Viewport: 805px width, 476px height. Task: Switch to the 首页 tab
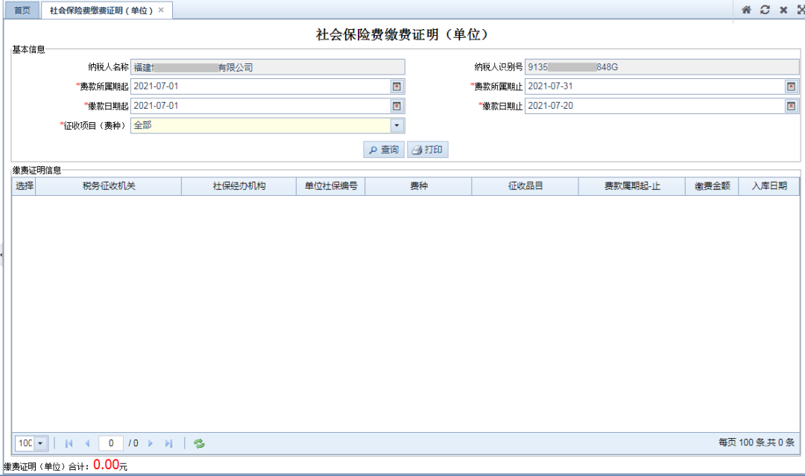22,10
